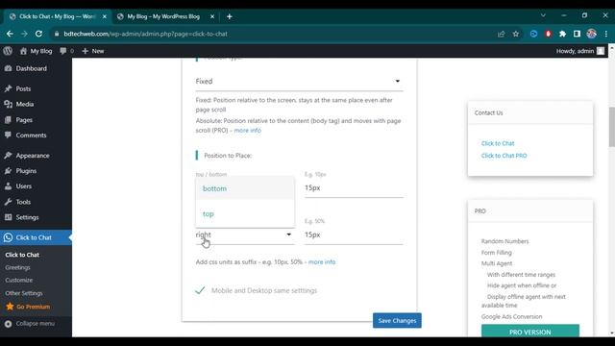
Task: Click Save Changes button
Action: (x=397, y=320)
